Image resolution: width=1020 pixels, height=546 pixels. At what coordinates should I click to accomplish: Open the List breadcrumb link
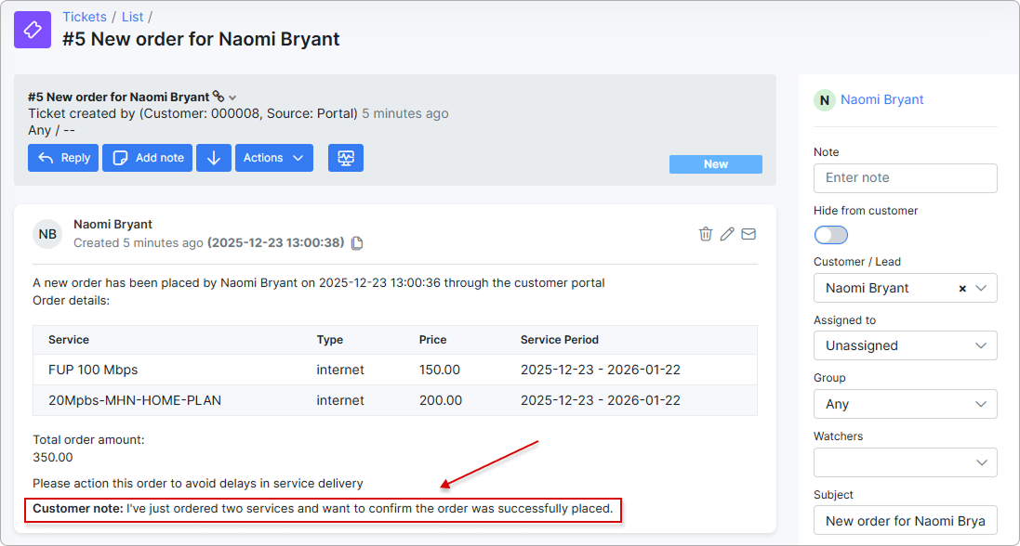133,17
